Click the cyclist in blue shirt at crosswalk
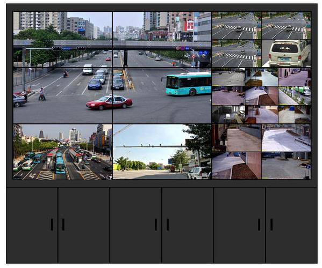322x268 pixels. (x=42, y=94)
